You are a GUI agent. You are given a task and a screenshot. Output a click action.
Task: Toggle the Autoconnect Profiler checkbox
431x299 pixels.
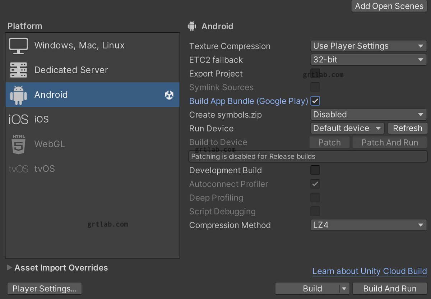315,184
